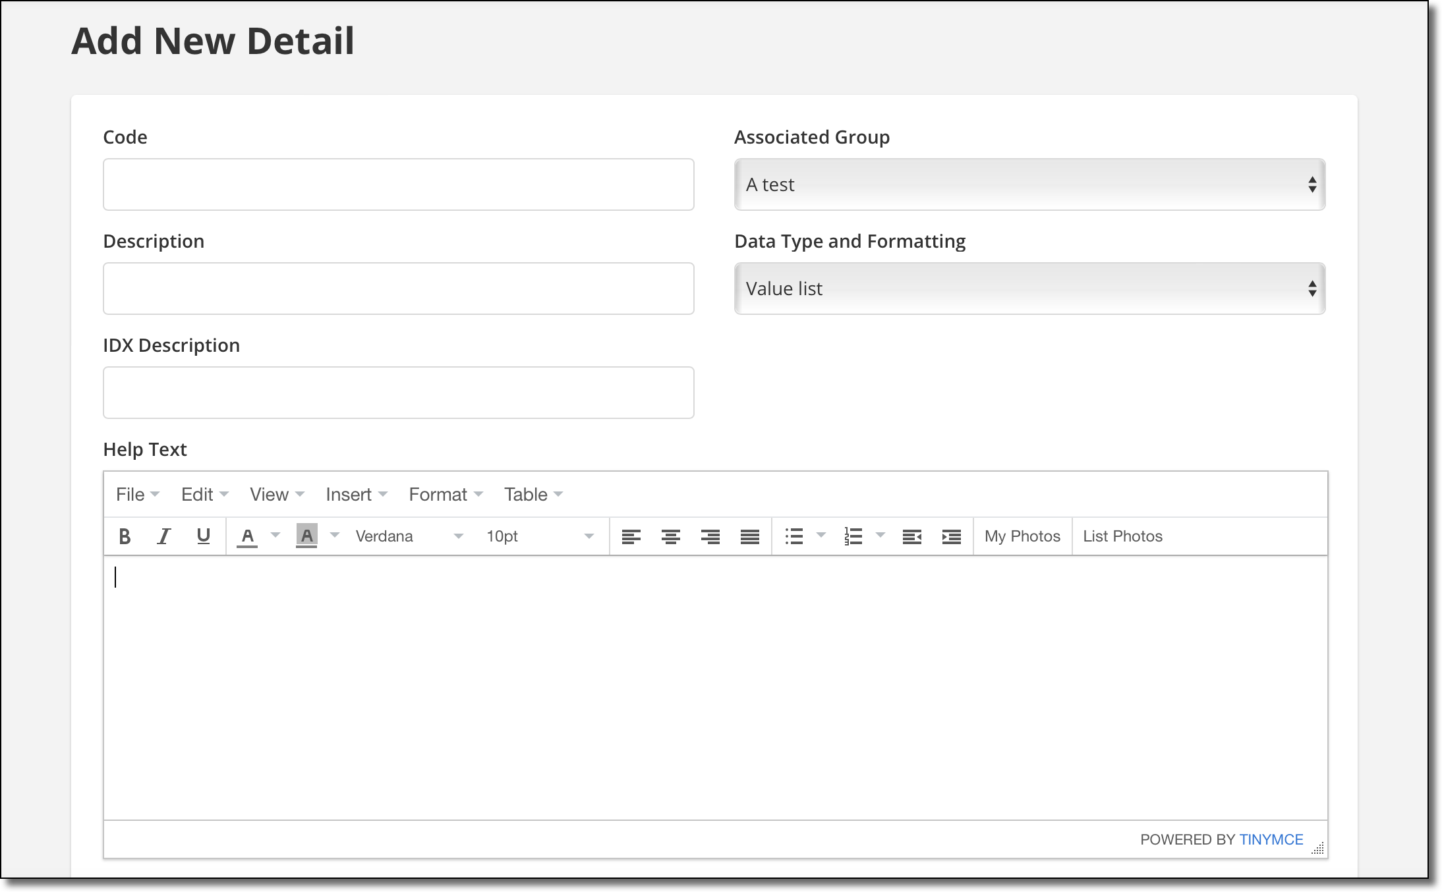Toggle bold formatting in editor
Screen dimensions: 1442x892
(x=125, y=536)
